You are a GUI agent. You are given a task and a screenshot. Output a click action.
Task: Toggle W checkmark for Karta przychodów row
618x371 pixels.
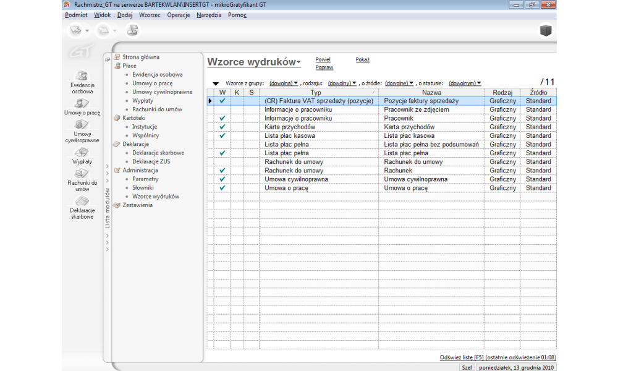coord(222,127)
